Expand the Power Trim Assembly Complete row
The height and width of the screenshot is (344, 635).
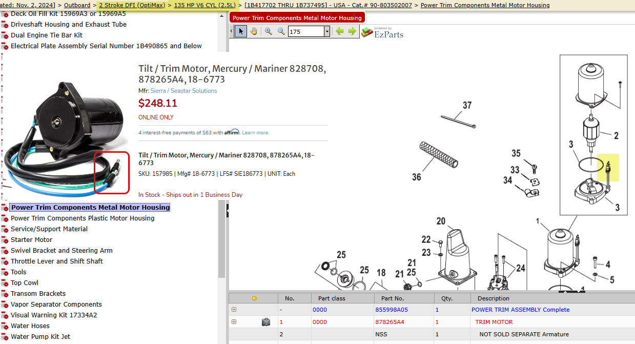[234, 309]
